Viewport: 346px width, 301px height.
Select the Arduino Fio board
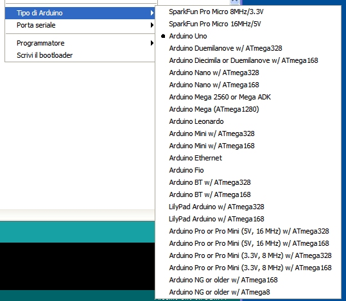pyautogui.click(x=248, y=170)
